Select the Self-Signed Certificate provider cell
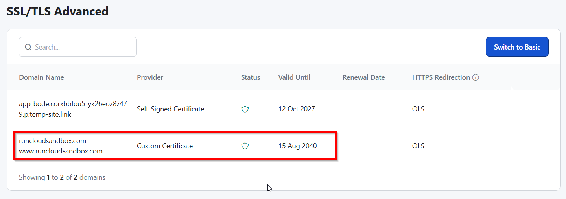This screenshot has height=199, width=566. pyautogui.click(x=170, y=109)
